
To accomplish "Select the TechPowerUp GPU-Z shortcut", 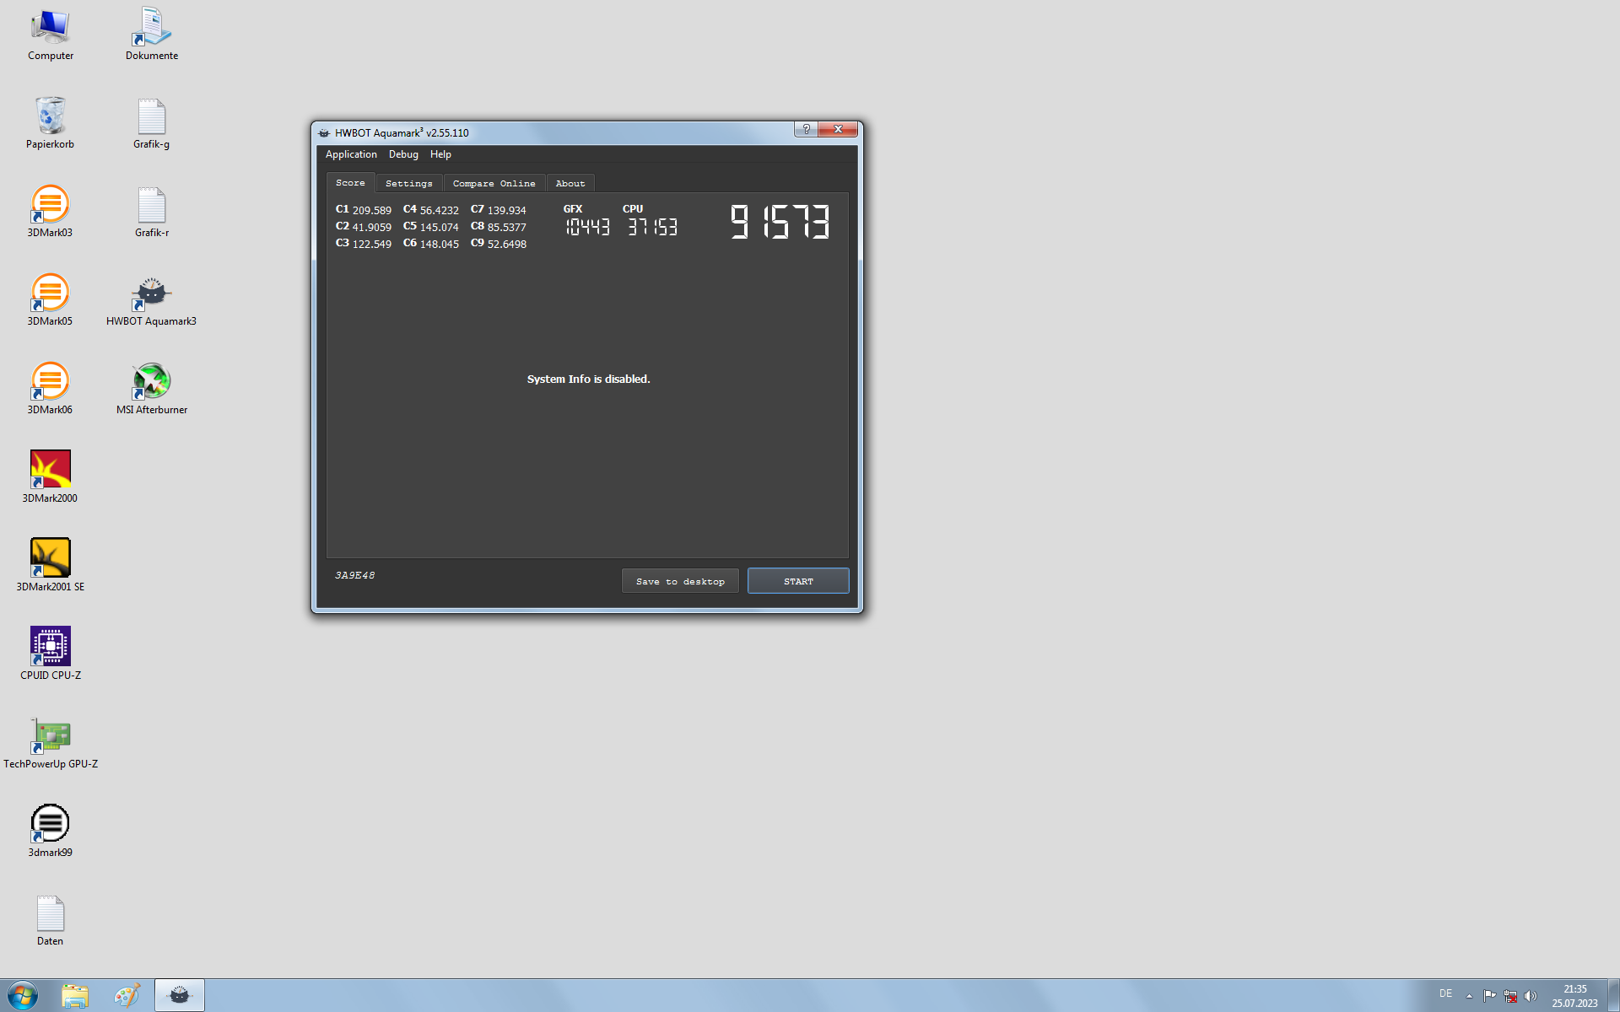I will pos(51,744).
